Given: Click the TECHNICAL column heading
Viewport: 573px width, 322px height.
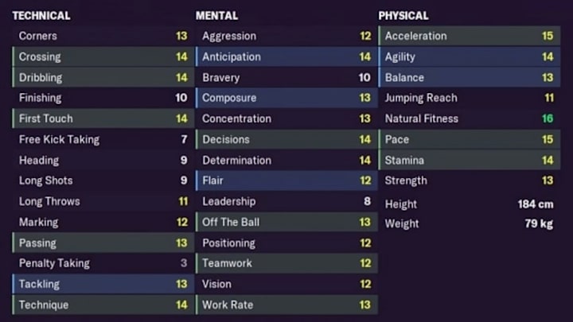Looking at the screenshot, I should tap(41, 16).
